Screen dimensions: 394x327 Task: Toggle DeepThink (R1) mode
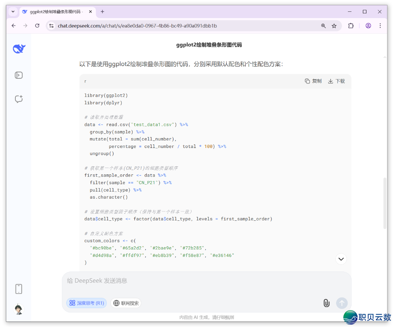point(87,303)
